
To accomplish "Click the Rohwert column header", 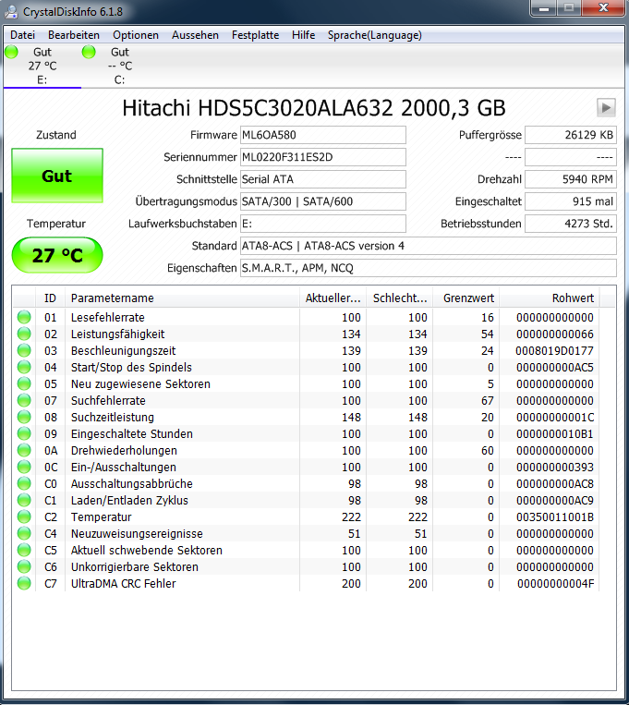I will click(550, 298).
